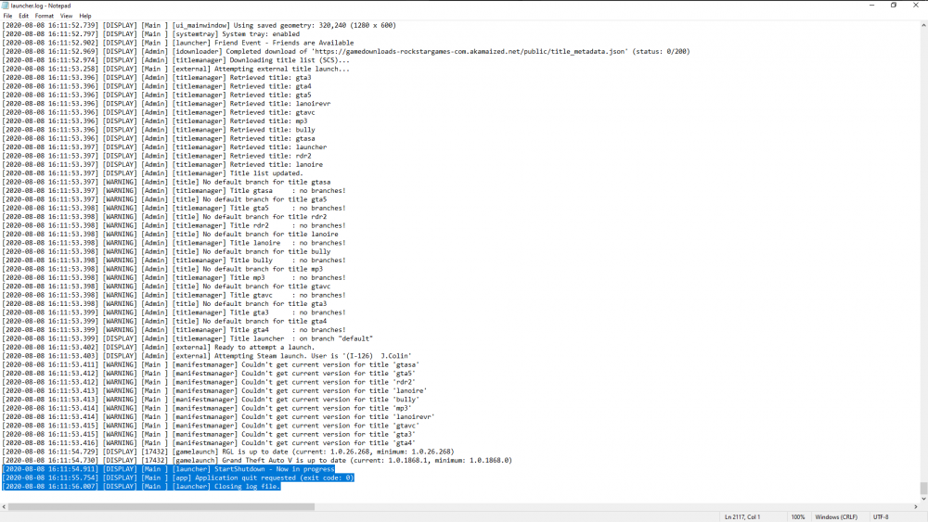Click highlighted line 'Closing log file.'
Screen dimensions: 928x522
pyautogui.click(x=141, y=487)
